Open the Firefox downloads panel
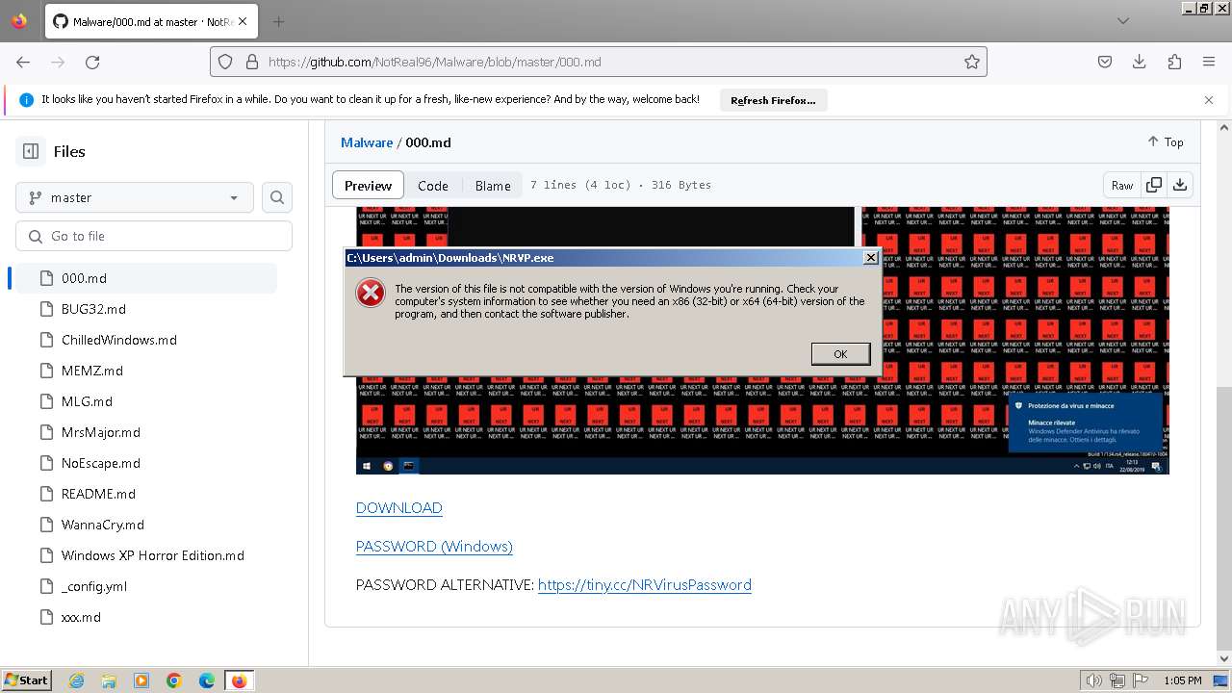Screen dimensions: 1232x693 [1140, 62]
